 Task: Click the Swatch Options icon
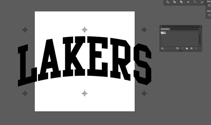[x=182, y=48]
